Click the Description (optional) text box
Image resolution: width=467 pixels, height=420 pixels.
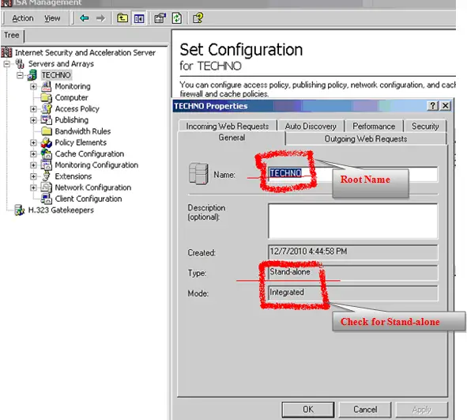(353, 221)
